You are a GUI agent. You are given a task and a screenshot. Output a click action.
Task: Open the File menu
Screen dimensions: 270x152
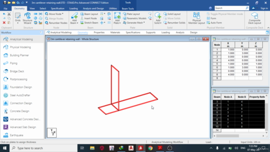(5, 8)
